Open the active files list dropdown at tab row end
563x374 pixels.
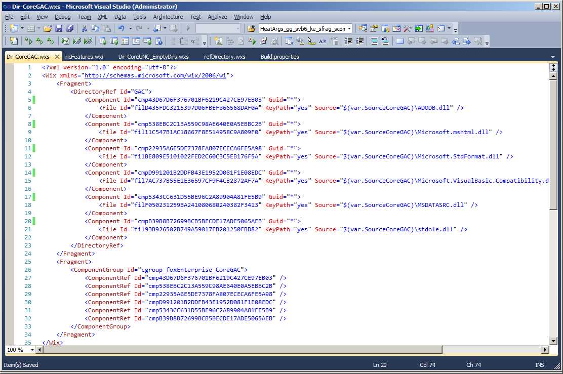(x=552, y=57)
